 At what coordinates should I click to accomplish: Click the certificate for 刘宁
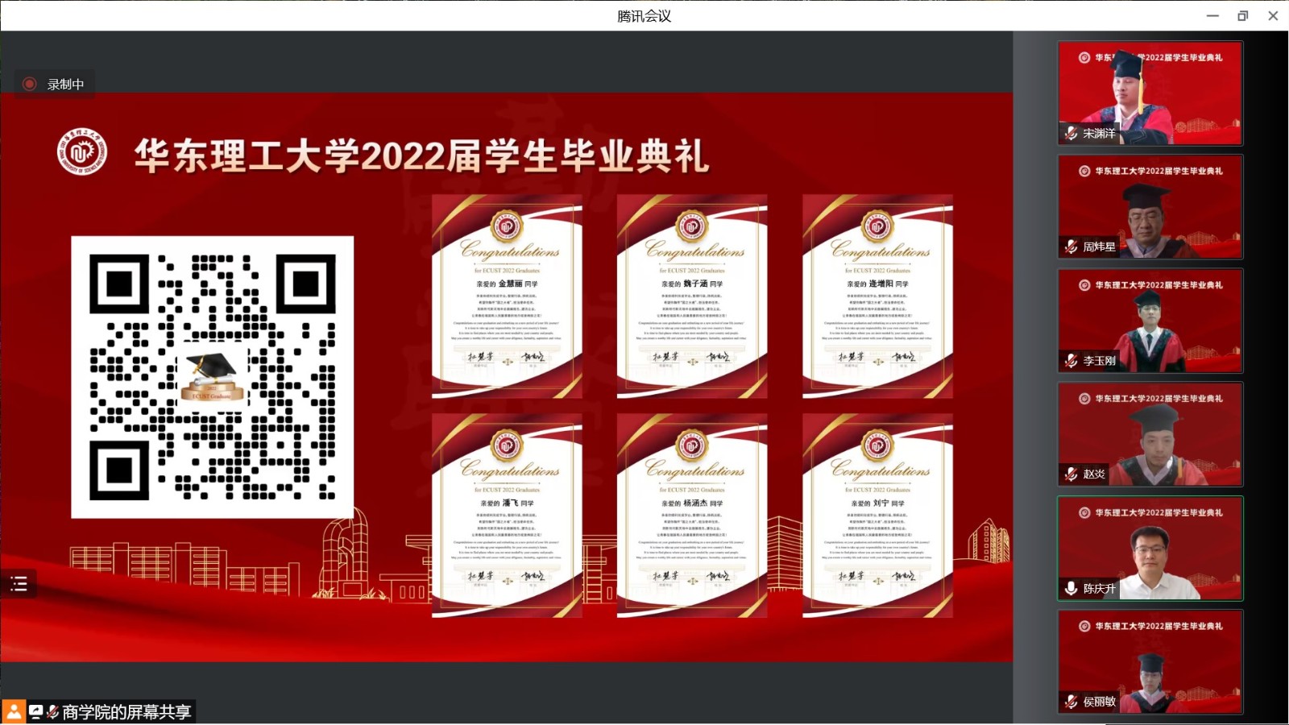pyautogui.click(x=877, y=516)
